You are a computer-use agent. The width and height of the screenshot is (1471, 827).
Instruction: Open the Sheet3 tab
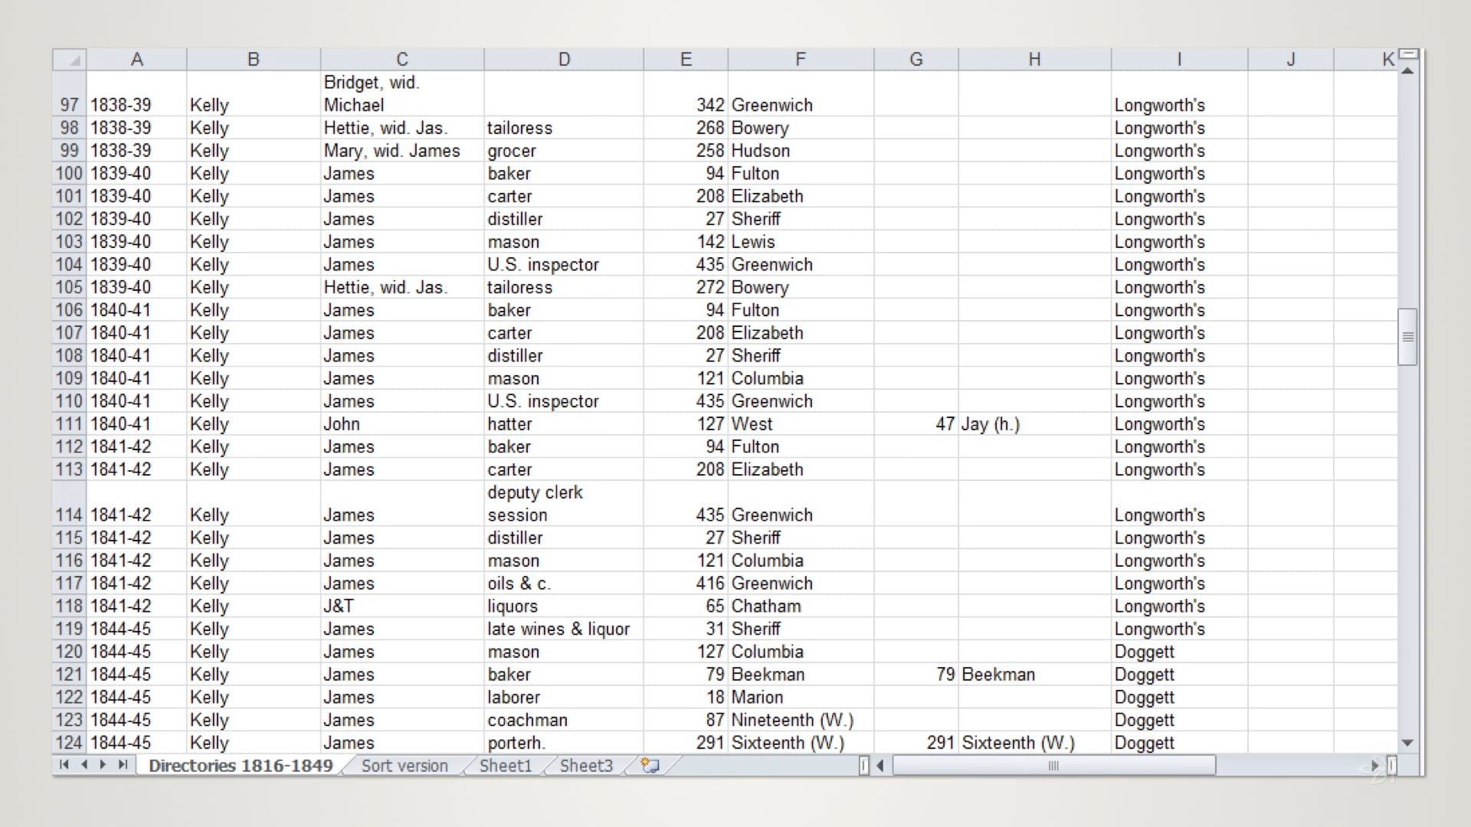(x=585, y=765)
